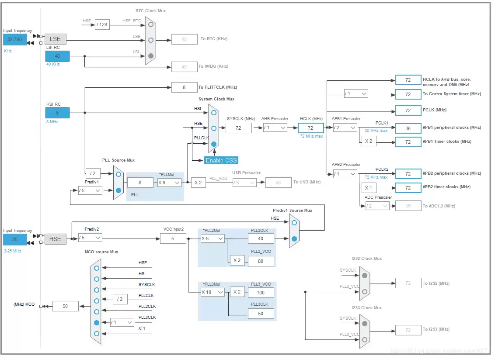
Task: Open the AHB Prescaler dropdown
Action: pyautogui.click(x=275, y=128)
